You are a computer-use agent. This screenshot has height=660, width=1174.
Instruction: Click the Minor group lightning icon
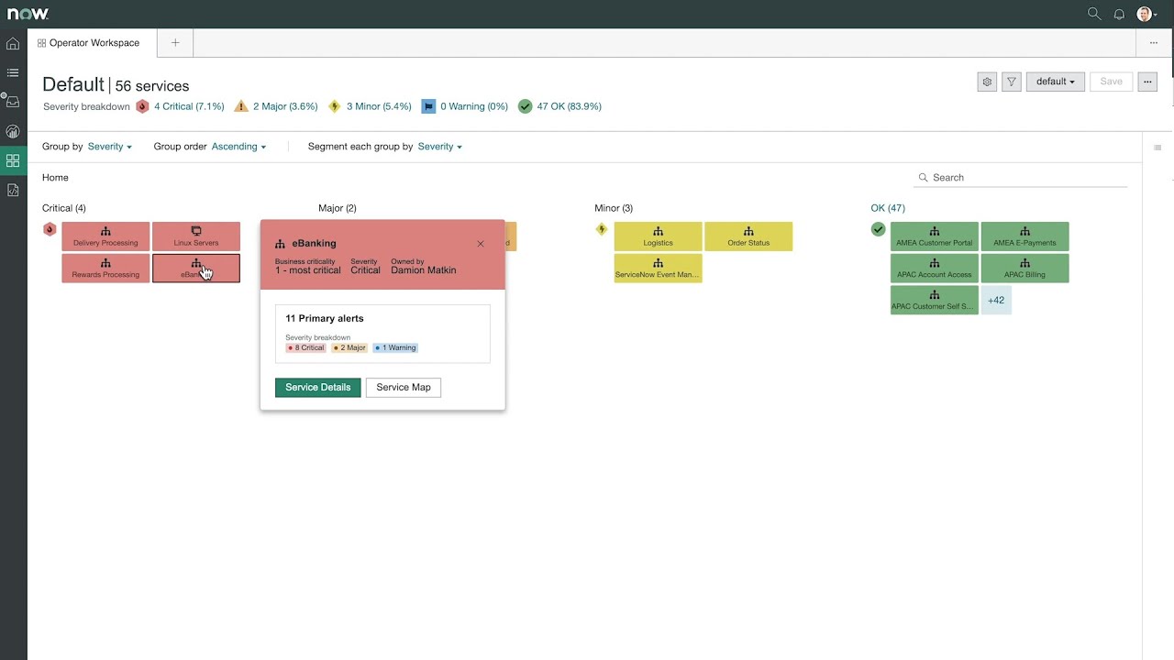click(602, 229)
